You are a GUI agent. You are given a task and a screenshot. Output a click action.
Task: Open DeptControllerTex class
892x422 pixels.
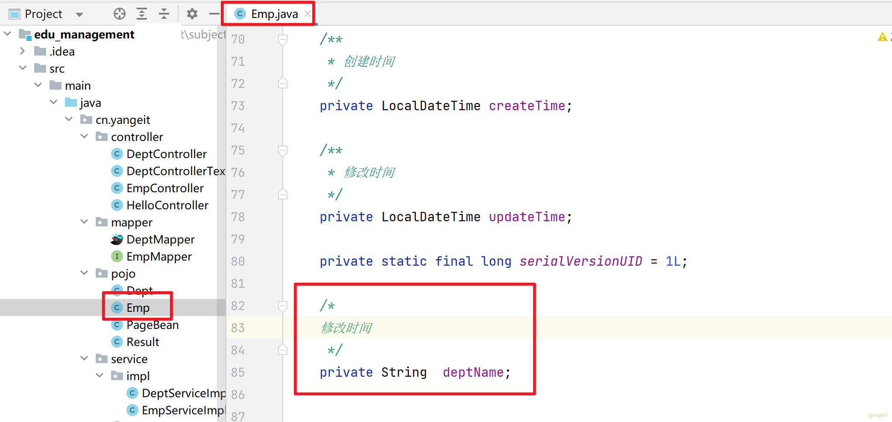pyautogui.click(x=176, y=171)
